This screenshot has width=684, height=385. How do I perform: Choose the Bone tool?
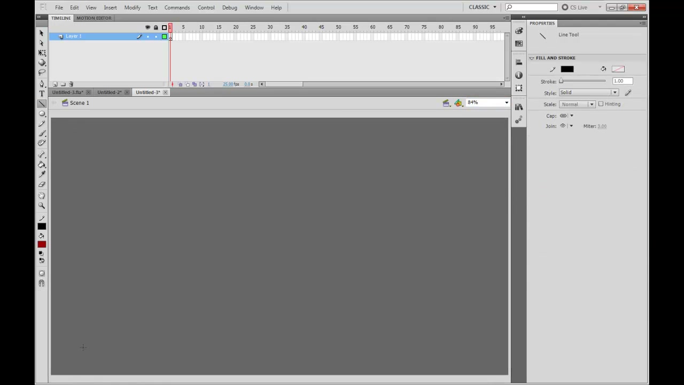pos(42,155)
